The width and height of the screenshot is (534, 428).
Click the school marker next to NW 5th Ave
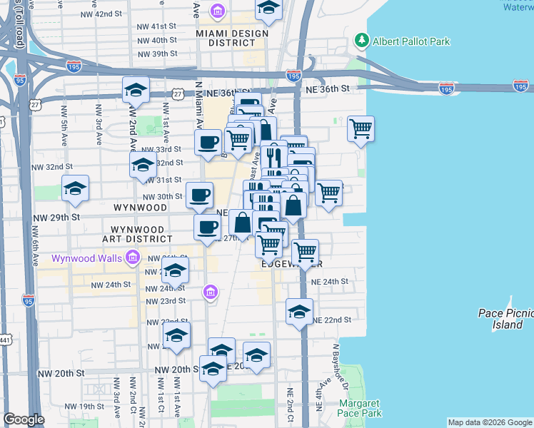75,190
